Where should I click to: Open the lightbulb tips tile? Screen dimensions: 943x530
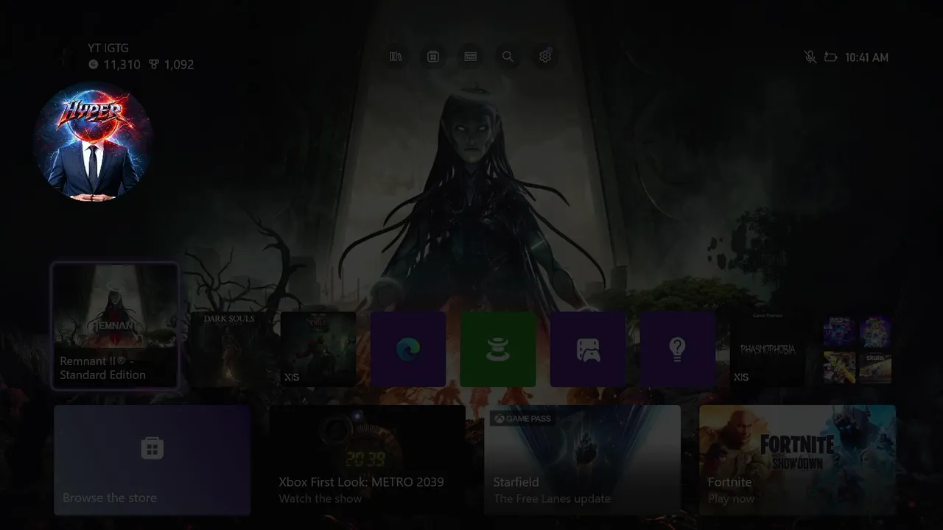pos(678,349)
